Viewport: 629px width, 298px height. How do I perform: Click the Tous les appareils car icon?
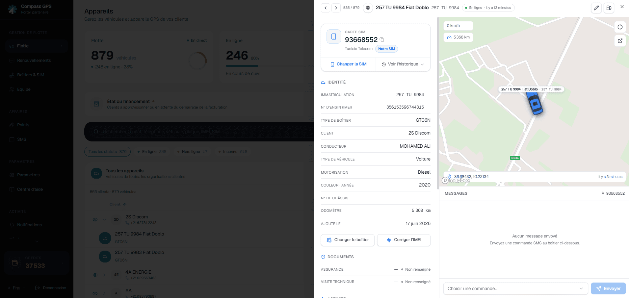coord(96,173)
